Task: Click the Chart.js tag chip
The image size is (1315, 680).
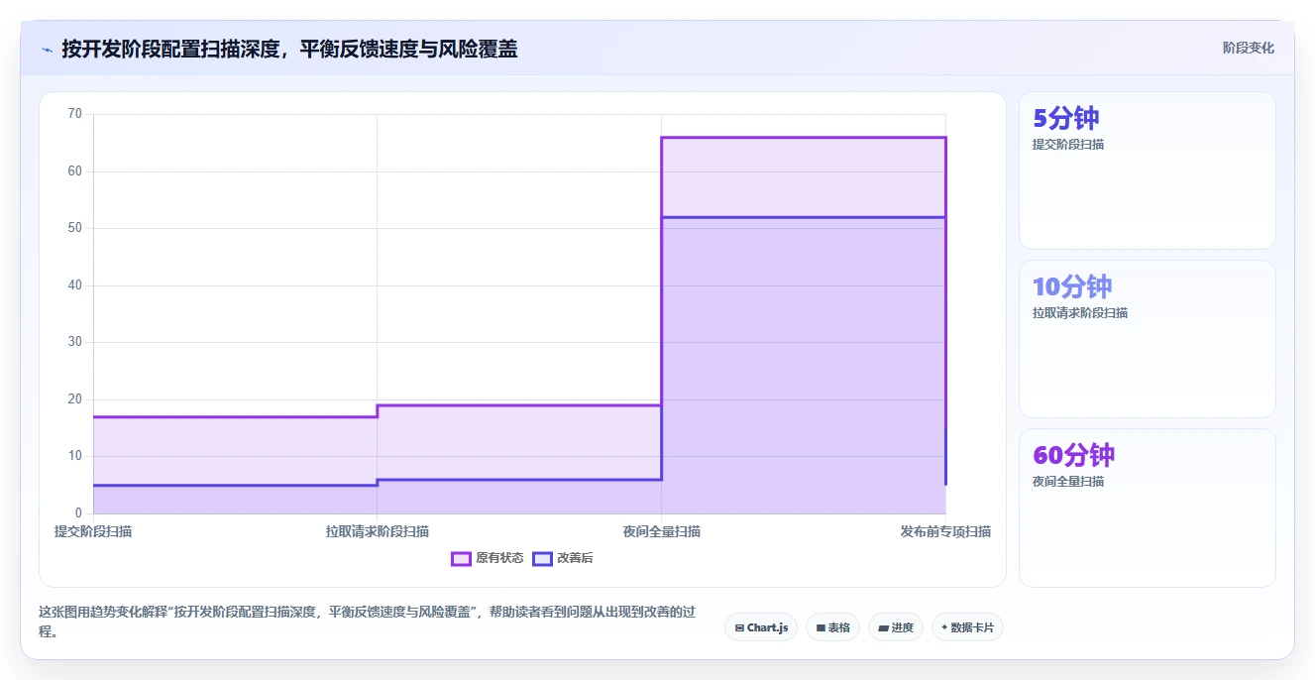Action: [761, 627]
